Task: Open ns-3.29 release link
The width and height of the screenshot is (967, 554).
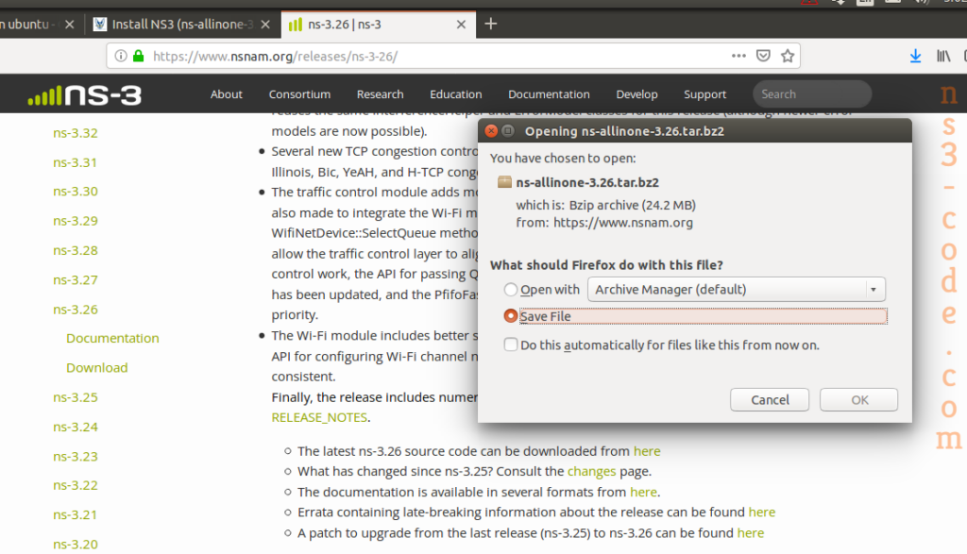Action: [76, 221]
